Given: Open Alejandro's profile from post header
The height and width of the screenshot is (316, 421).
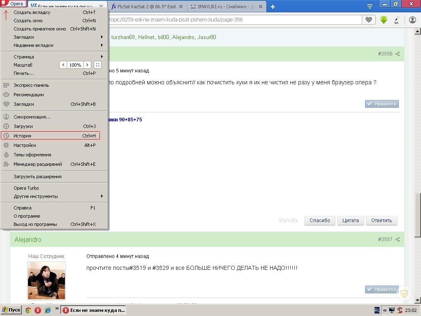Looking at the screenshot, I should [28, 240].
